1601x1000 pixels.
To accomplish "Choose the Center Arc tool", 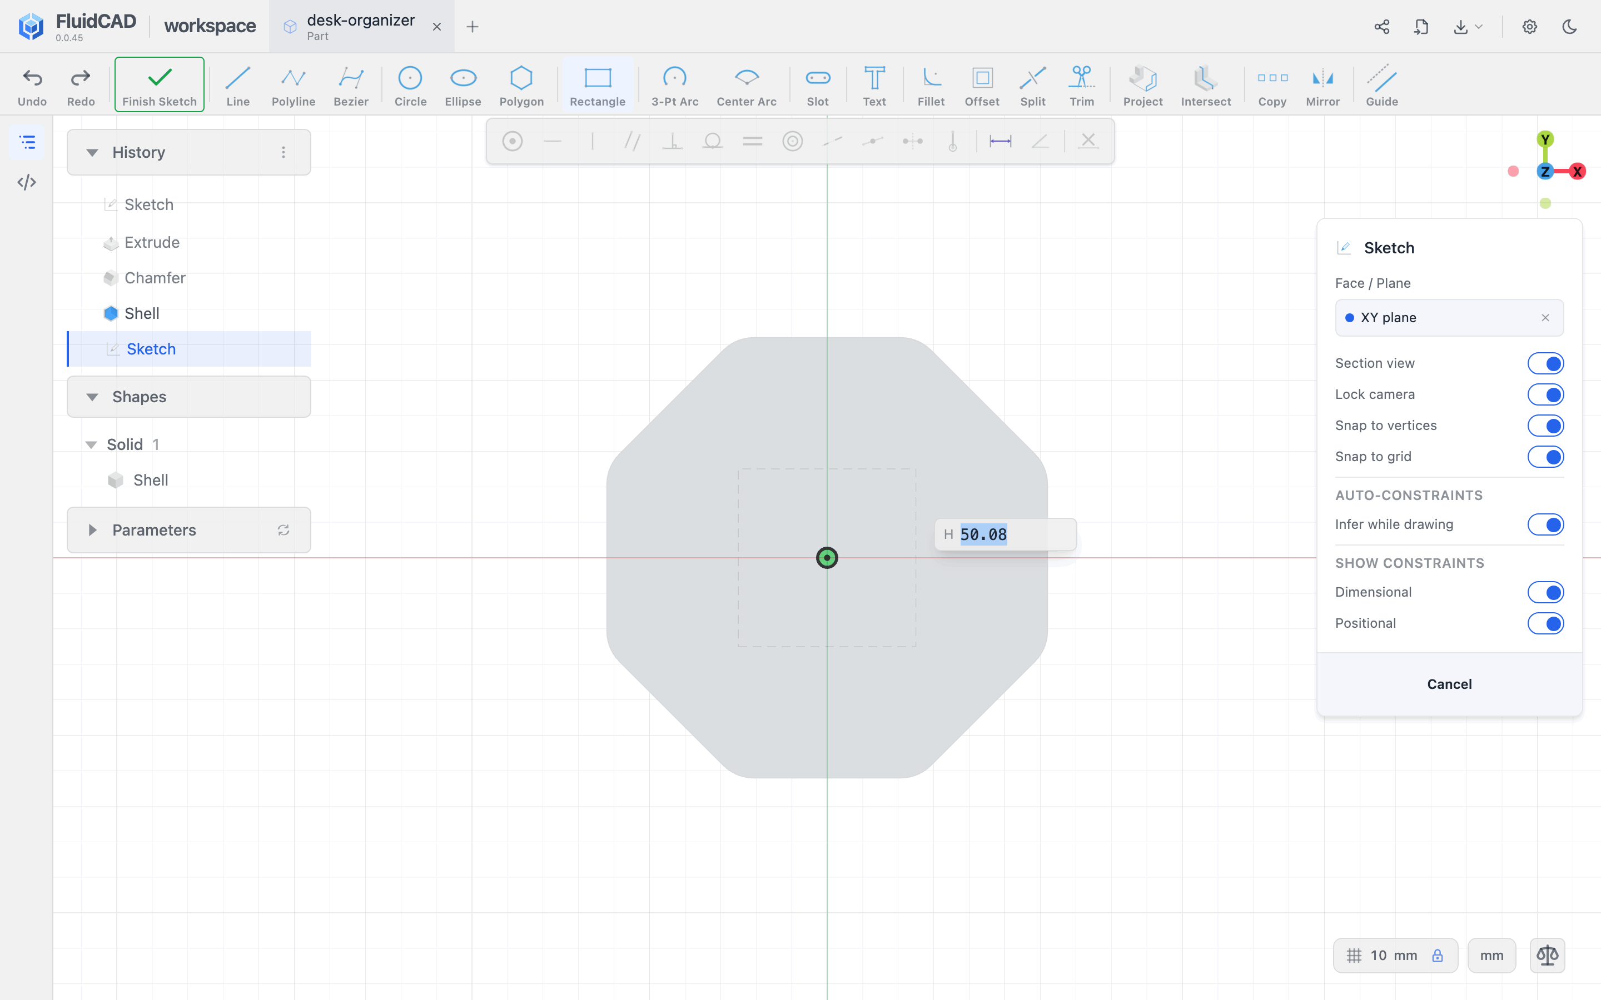I will tap(746, 86).
